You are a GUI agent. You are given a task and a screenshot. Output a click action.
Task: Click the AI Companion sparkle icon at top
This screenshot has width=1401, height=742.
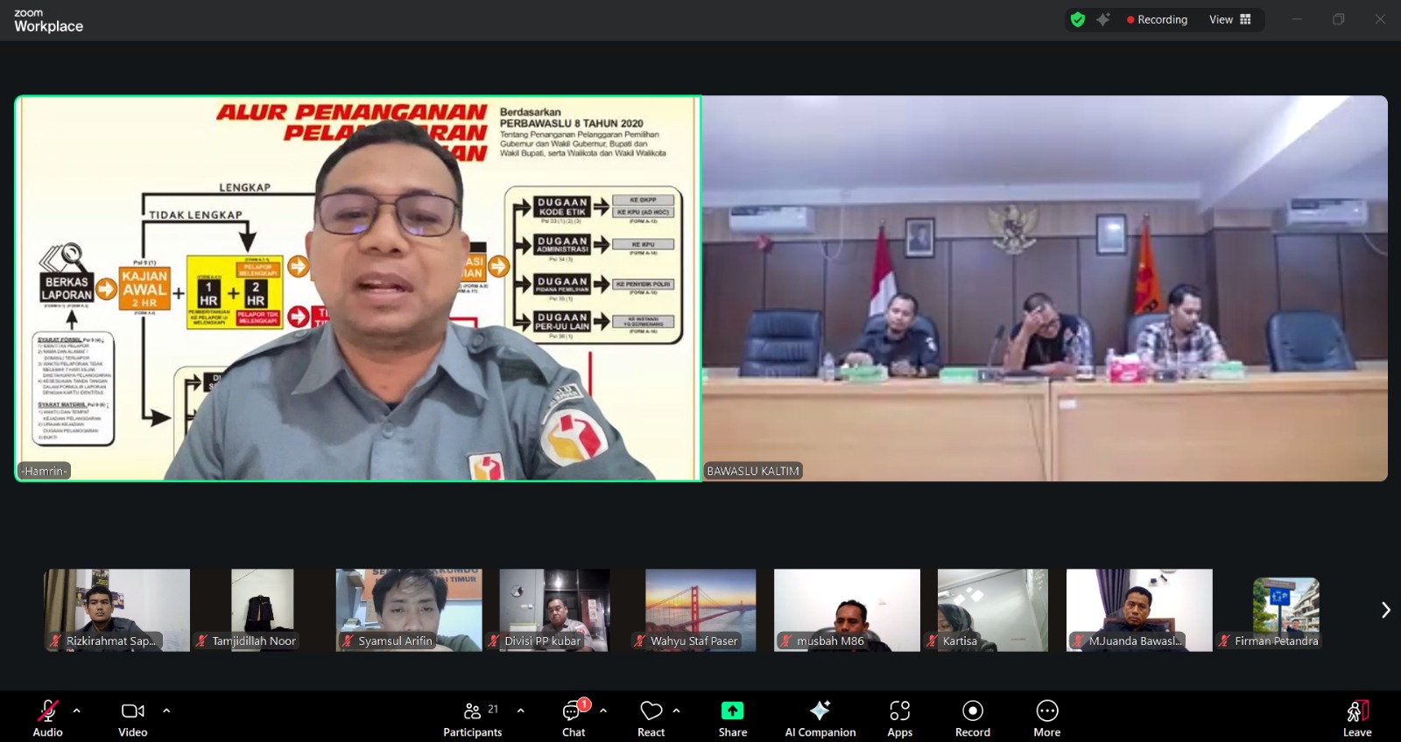click(1103, 19)
